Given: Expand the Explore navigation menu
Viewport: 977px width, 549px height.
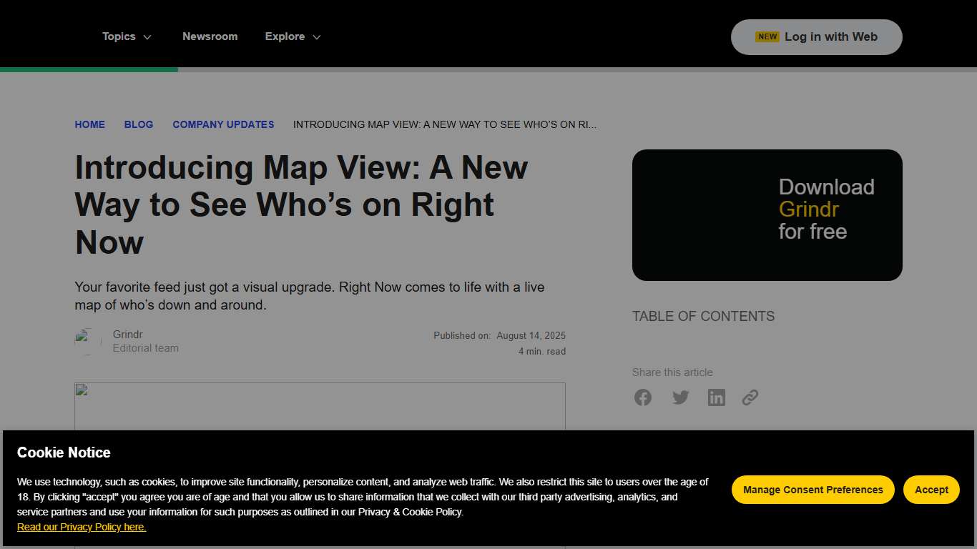Looking at the screenshot, I should [x=292, y=36].
